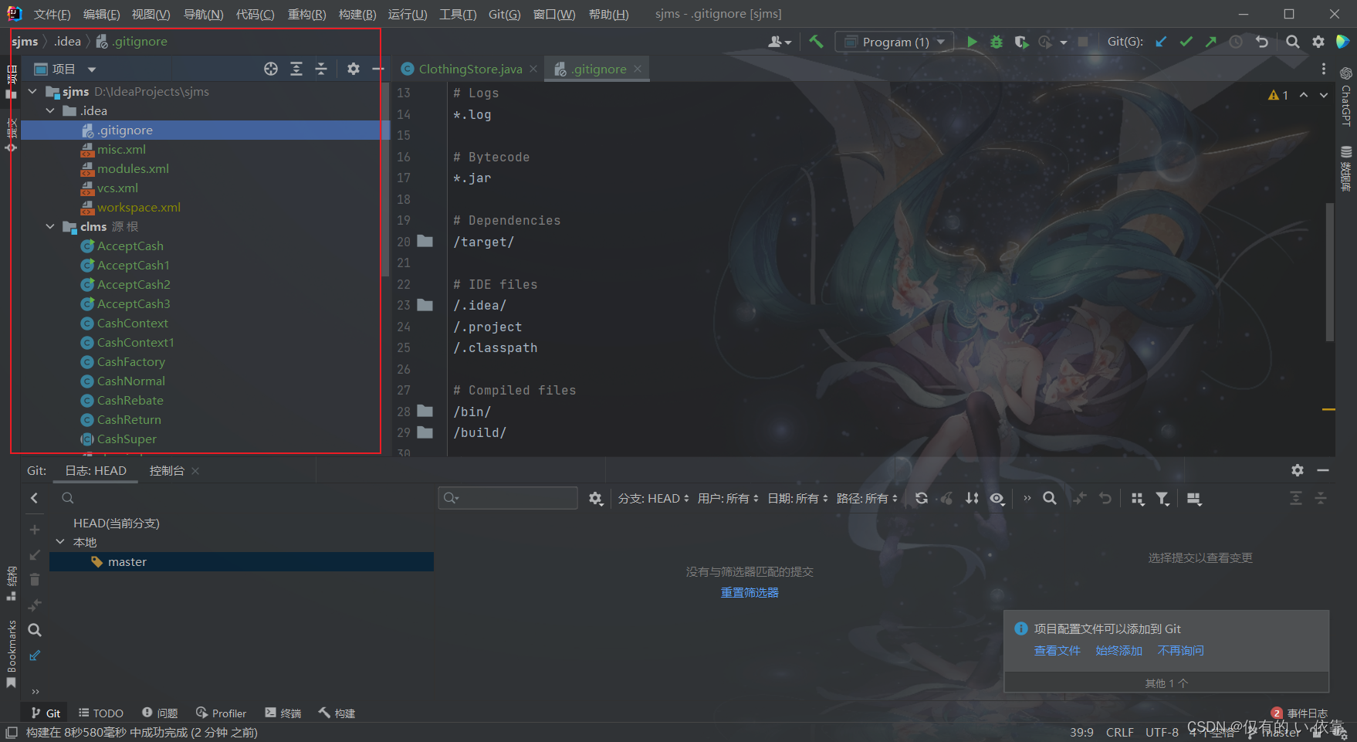Open IDE settings gear in top toolbar

pos(1318,42)
